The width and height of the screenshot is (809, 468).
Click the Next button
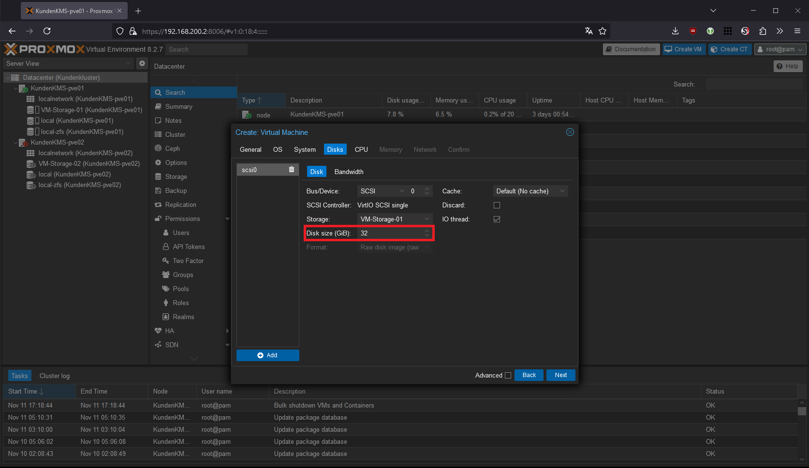click(x=560, y=375)
